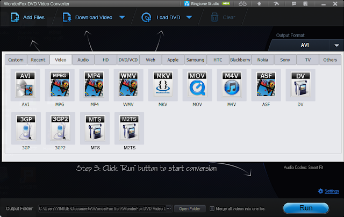
Task: Select the ASF format icon
Action: coord(266,85)
